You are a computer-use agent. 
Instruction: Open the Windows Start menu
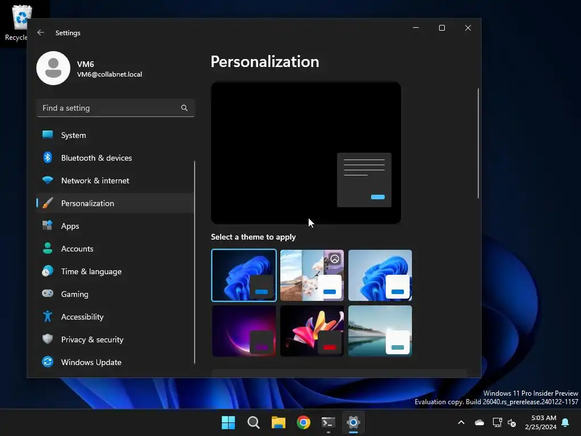228,422
